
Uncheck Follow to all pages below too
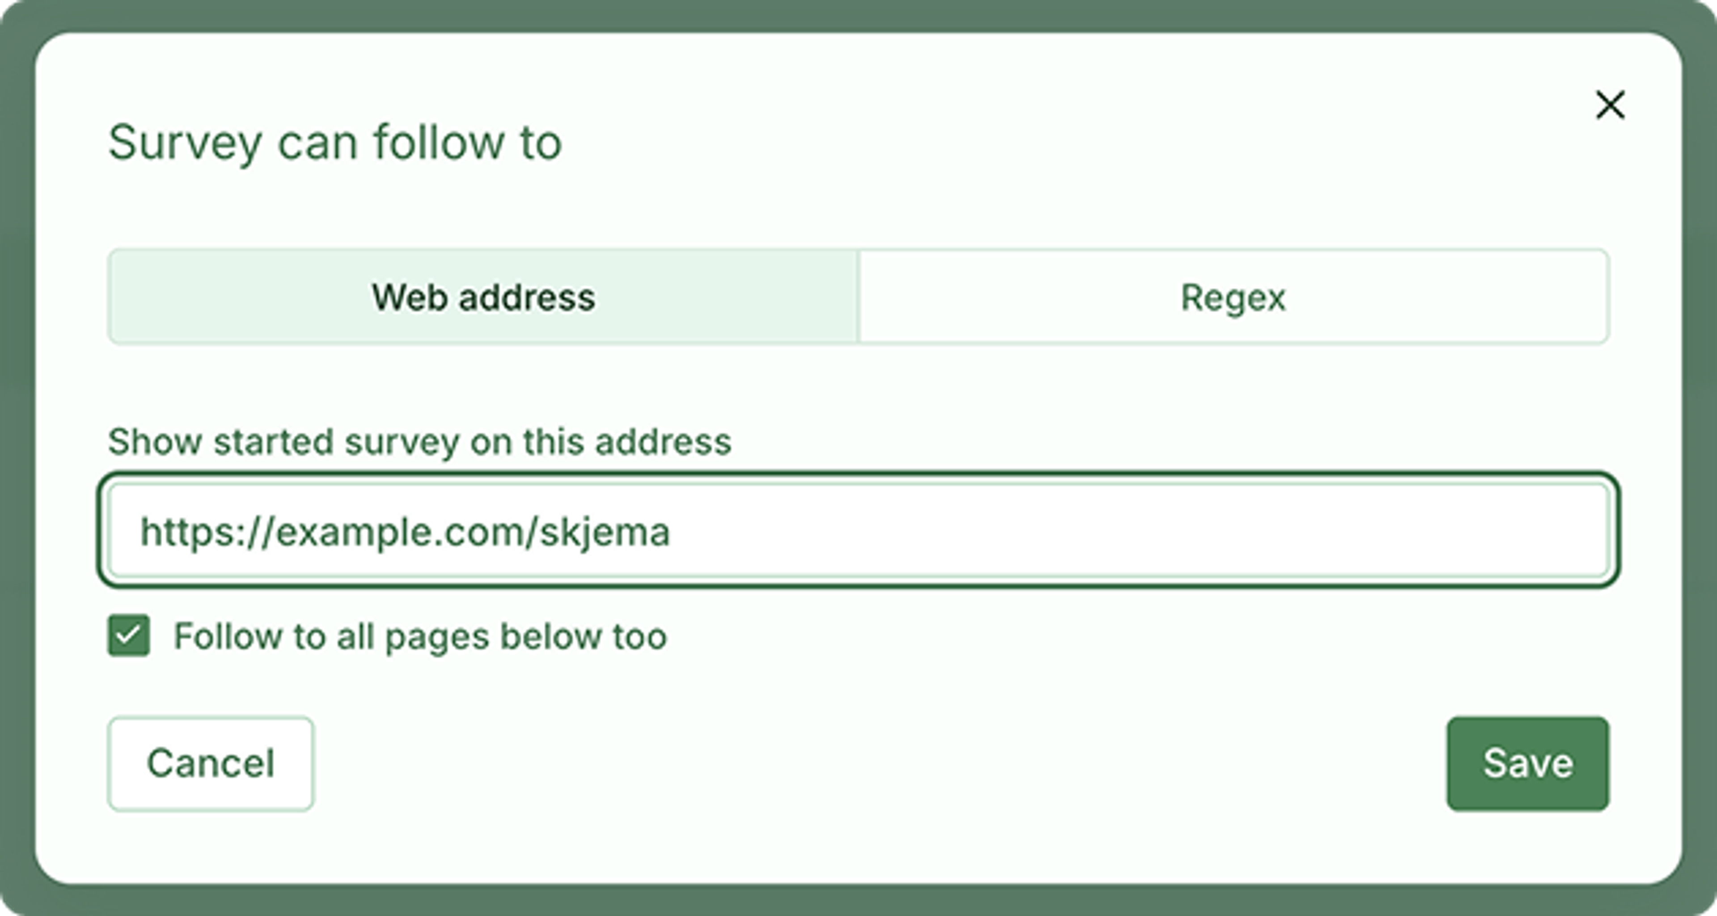(x=129, y=635)
